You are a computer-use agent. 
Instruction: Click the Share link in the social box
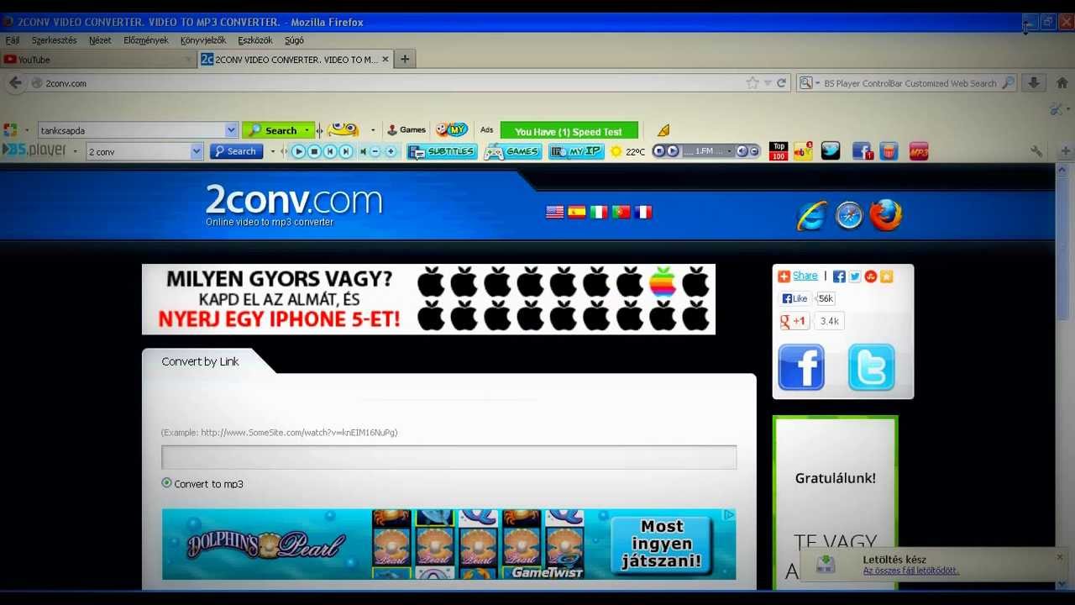pos(805,276)
